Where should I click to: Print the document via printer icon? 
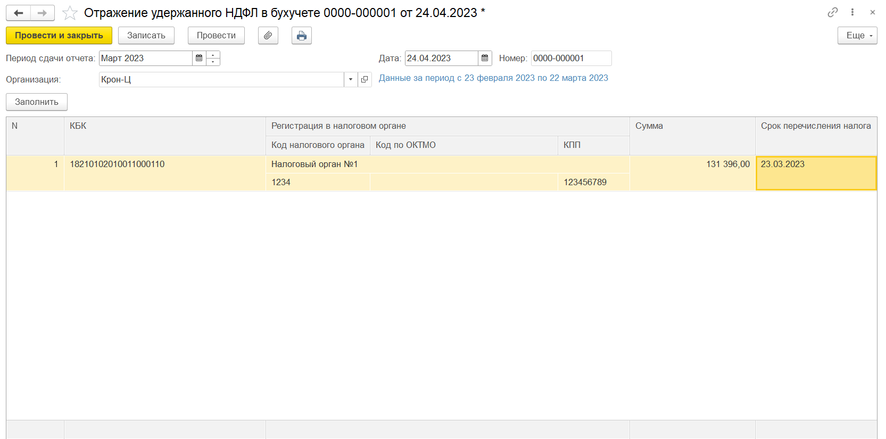[x=302, y=36]
